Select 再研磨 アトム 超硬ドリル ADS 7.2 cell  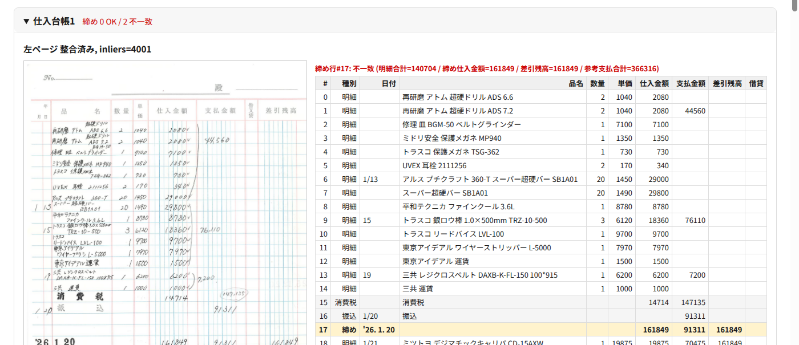[x=493, y=111]
